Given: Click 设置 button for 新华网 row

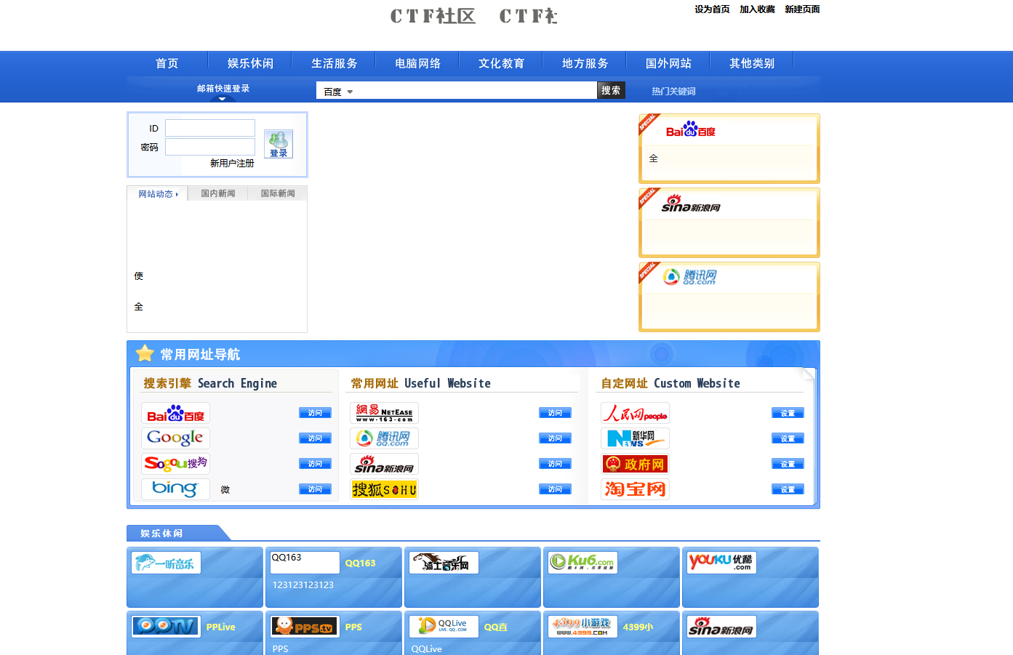Looking at the screenshot, I should click(x=788, y=438).
